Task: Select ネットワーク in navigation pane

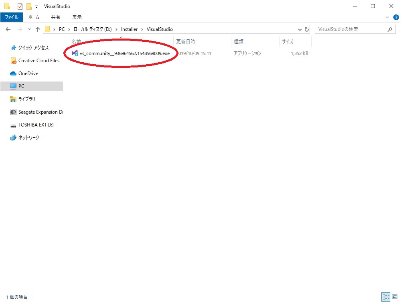Action: tap(29, 138)
